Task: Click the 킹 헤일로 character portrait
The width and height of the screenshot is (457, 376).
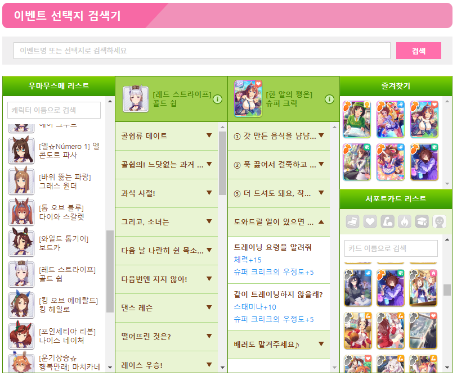Action: point(21,305)
